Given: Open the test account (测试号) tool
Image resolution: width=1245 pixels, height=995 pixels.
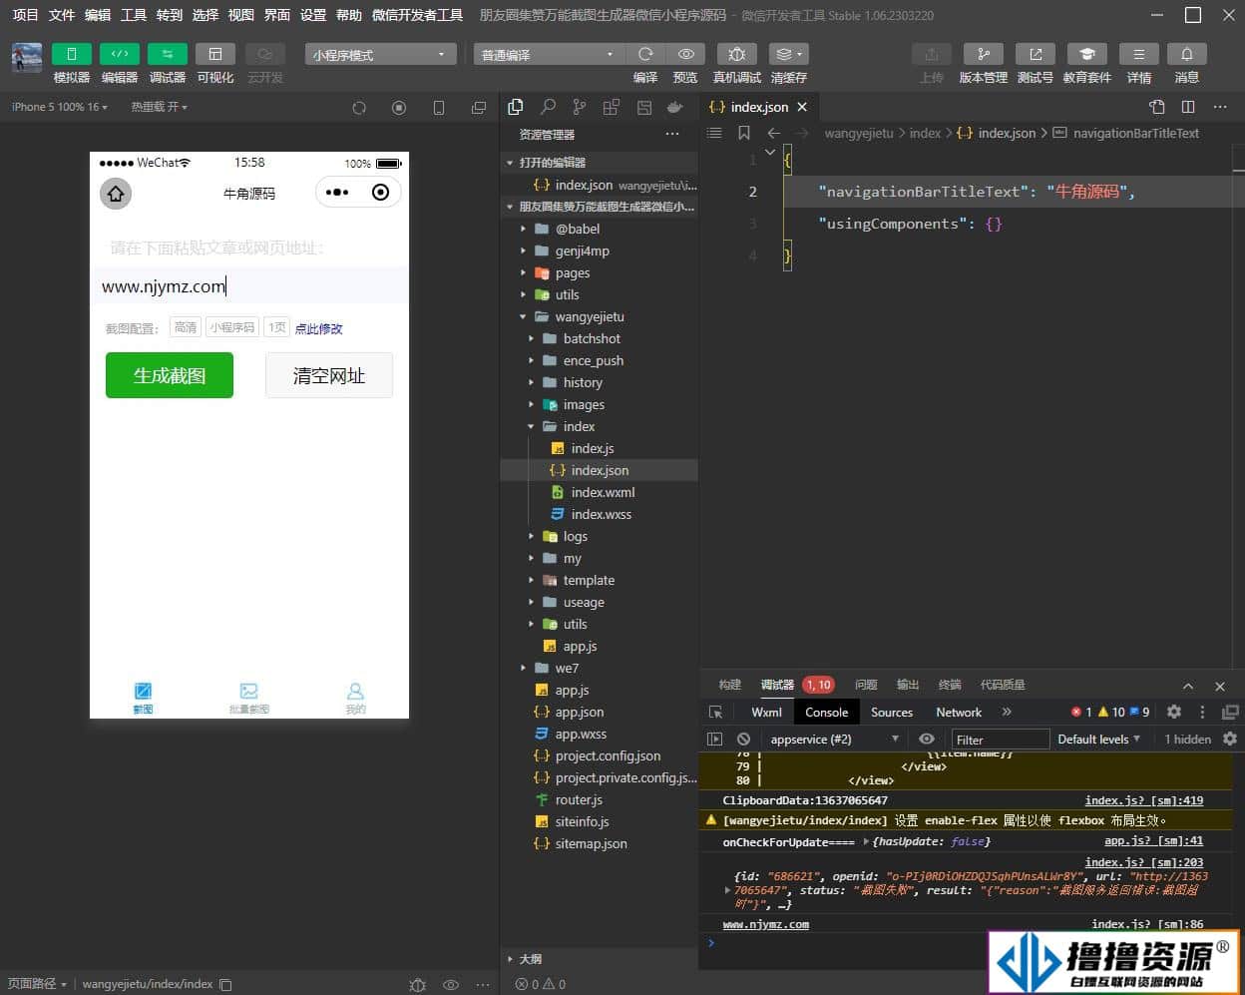Looking at the screenshot, I should click(1036, 54).
